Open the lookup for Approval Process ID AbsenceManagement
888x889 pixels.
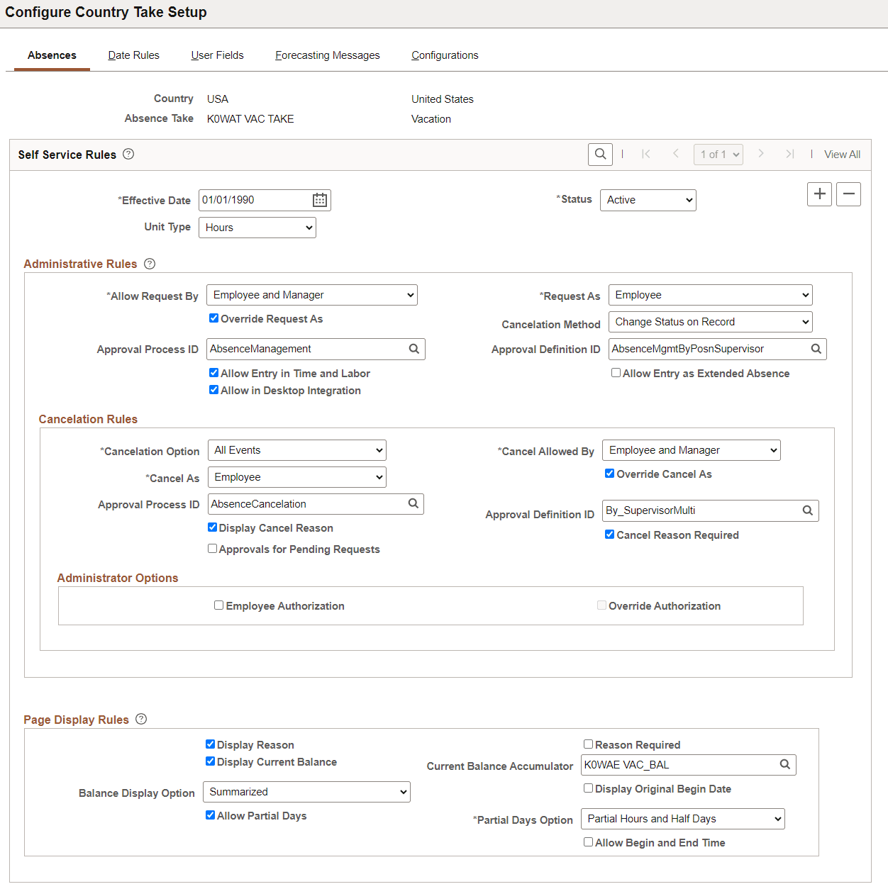pos(414,349)
